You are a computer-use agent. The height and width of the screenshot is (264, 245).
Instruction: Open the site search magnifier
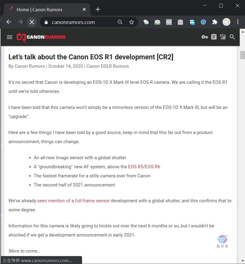tap(232, 37)
